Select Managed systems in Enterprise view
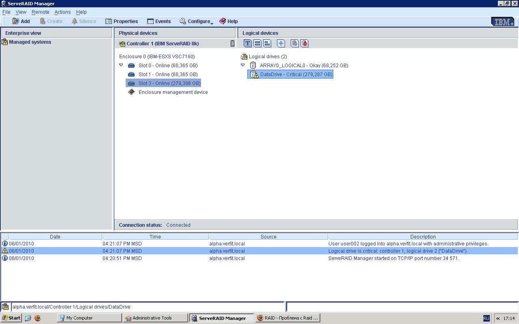The image size is (519, 324). [30, 42]
